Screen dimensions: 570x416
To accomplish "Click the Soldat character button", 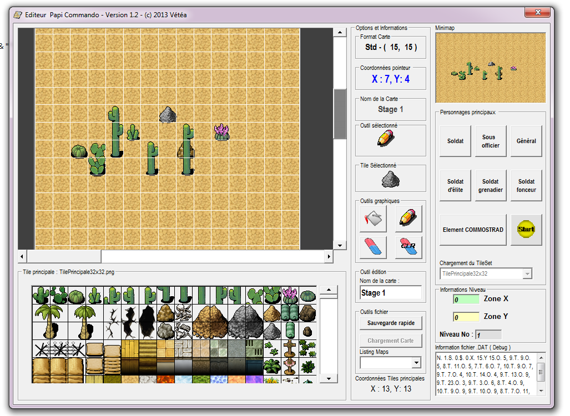I will tap(455, 141).
